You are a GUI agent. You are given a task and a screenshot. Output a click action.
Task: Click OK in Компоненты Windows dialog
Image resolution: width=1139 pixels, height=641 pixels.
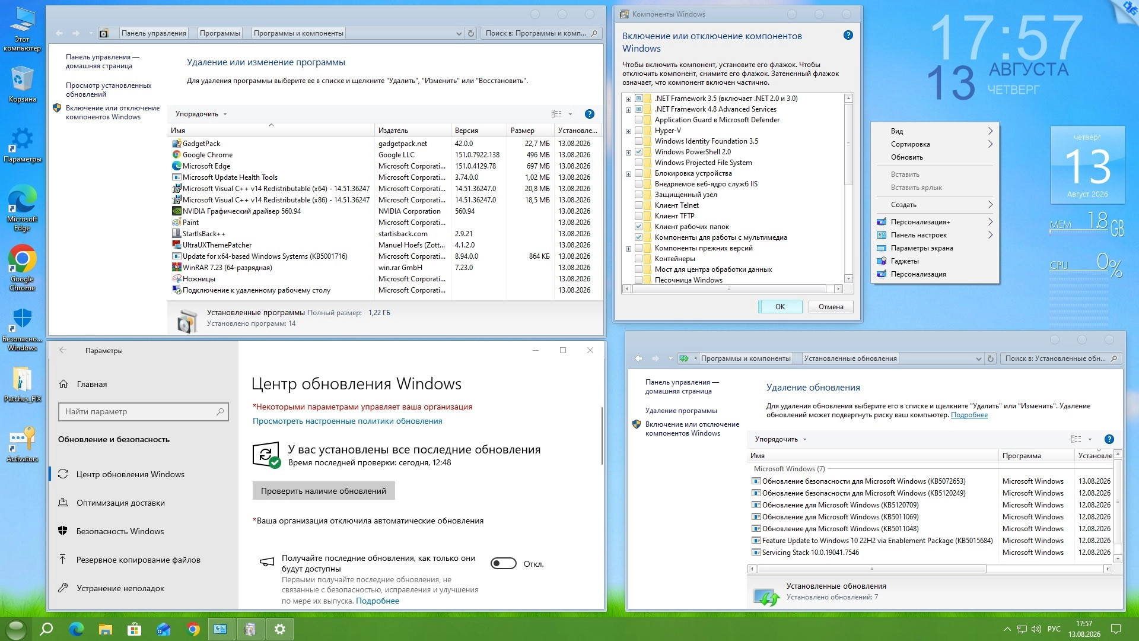[x=780, y=306]
